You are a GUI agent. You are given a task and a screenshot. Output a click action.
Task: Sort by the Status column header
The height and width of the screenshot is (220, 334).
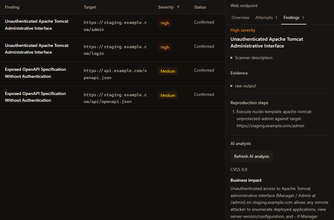tap(200, 7)
